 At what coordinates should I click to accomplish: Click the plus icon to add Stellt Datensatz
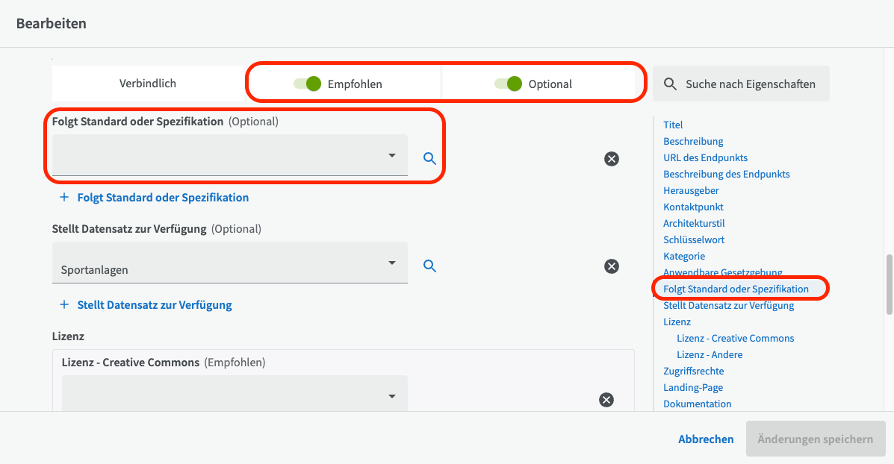[x=63, y=305]
